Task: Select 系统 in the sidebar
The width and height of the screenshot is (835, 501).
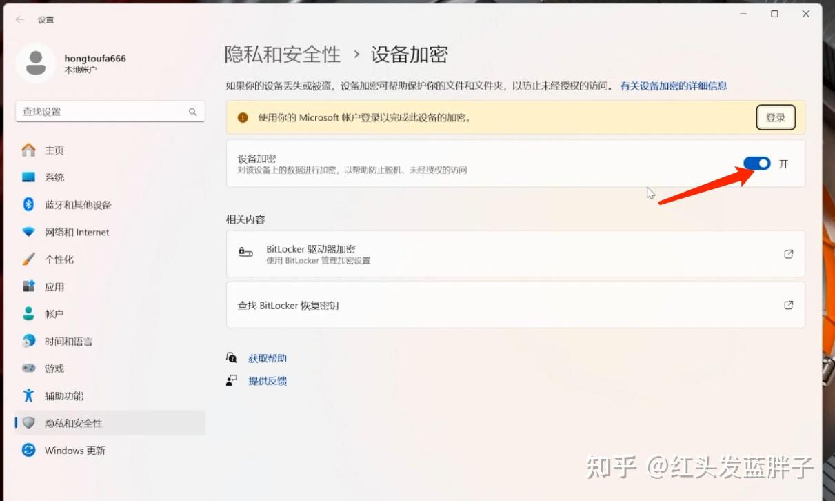Action: pos(110,177)
